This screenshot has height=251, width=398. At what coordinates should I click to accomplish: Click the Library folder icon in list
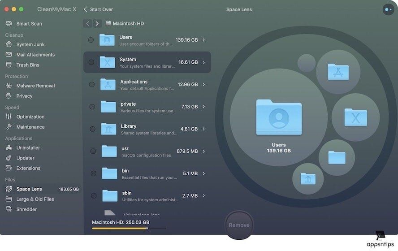pyautogui.click(x=108, y=129)
